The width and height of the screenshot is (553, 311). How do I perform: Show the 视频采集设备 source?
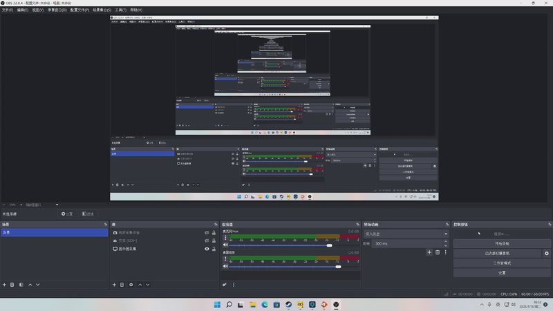207,233
